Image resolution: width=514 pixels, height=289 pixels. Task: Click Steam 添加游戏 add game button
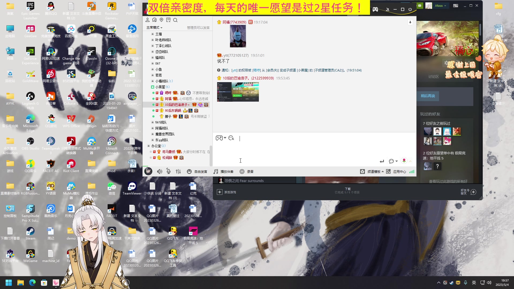click(x=226, y=192)
